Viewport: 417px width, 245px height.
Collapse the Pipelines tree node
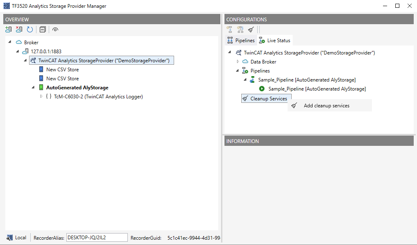(238, 70)
